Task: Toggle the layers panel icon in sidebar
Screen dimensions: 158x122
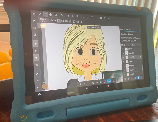Action: [36, 58]
